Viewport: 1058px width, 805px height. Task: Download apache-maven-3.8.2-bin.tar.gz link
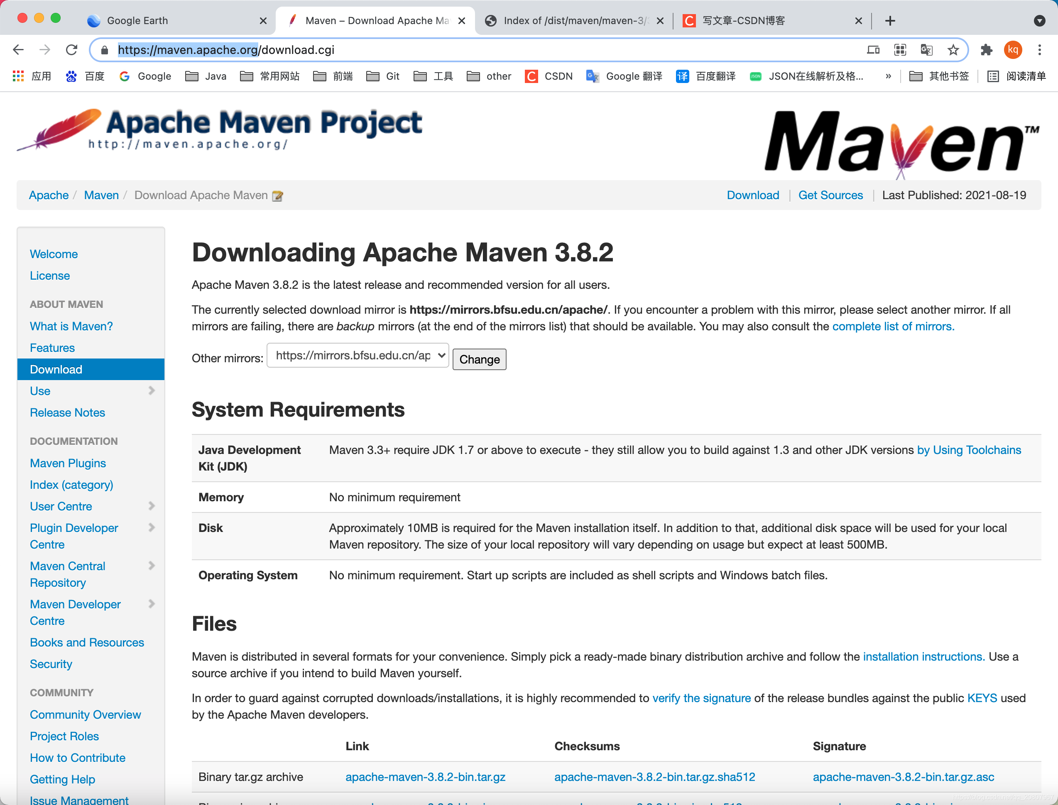425,777
